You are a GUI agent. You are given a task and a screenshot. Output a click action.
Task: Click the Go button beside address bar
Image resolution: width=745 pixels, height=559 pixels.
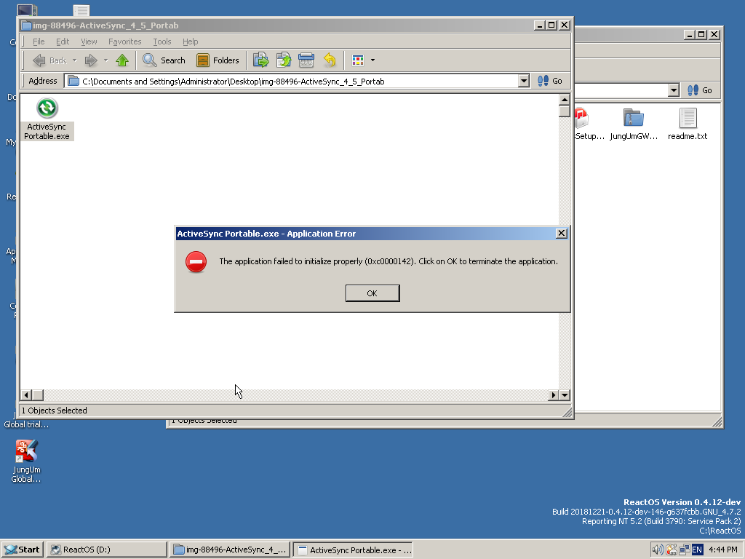click(x=550, y=82)
